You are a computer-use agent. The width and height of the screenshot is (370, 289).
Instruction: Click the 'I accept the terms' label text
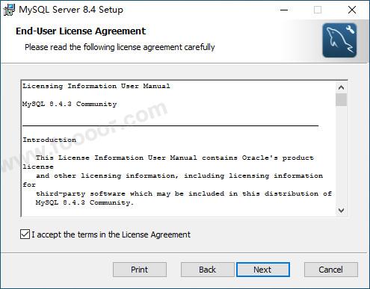(111, 234)
